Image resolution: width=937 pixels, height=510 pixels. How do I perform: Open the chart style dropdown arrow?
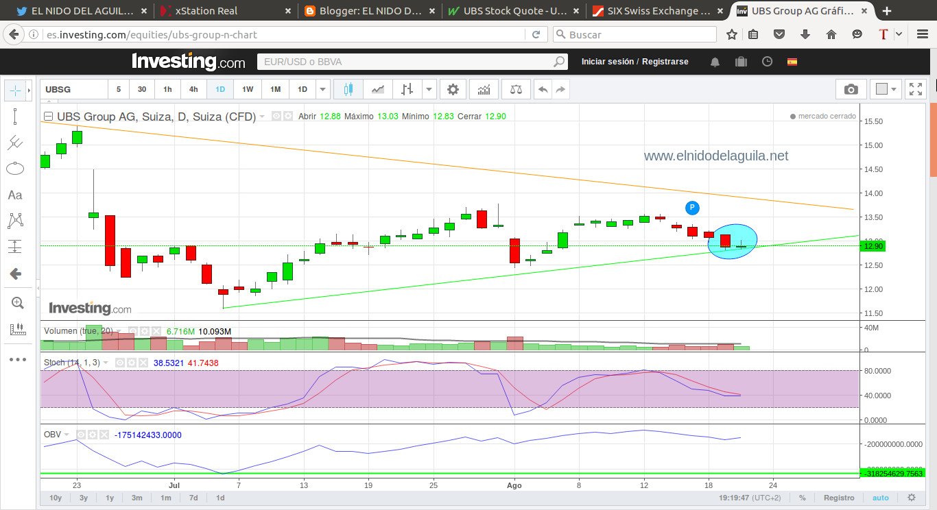point(429,89)
